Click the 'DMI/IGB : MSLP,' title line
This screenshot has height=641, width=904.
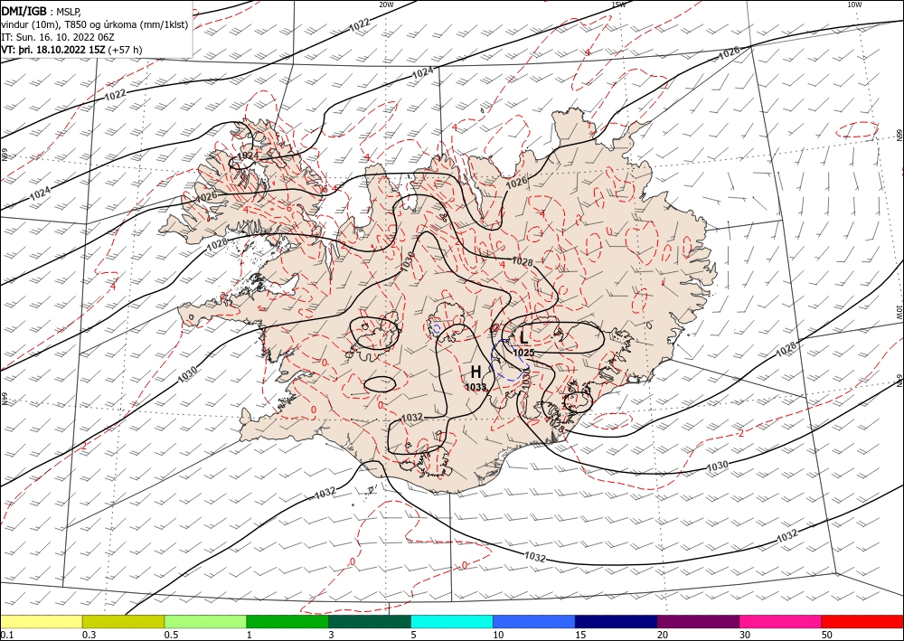coord(42,11)
